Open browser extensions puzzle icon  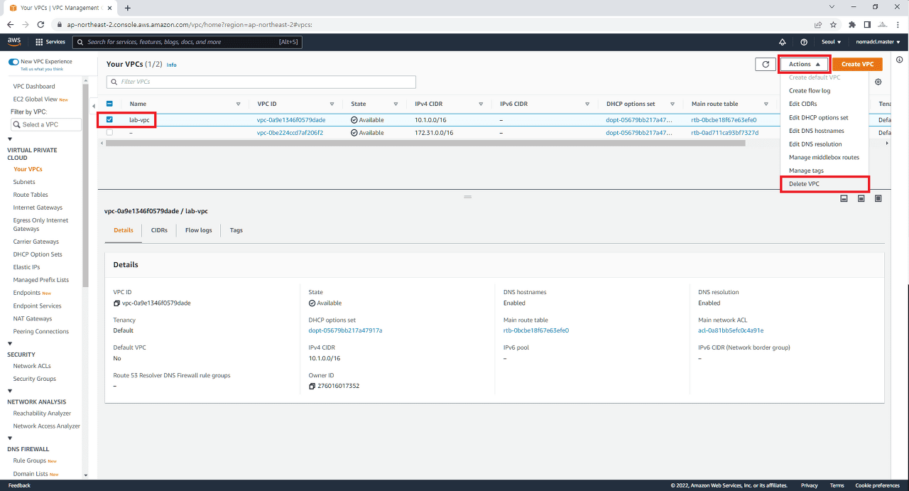coord(852,24)
